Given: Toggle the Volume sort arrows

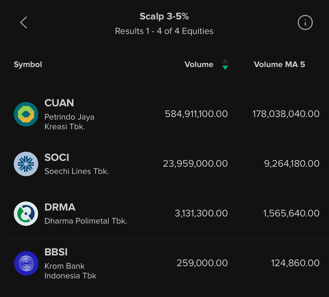Looking at the screenshot, I should pyautogui.click(x=225, y=64).
